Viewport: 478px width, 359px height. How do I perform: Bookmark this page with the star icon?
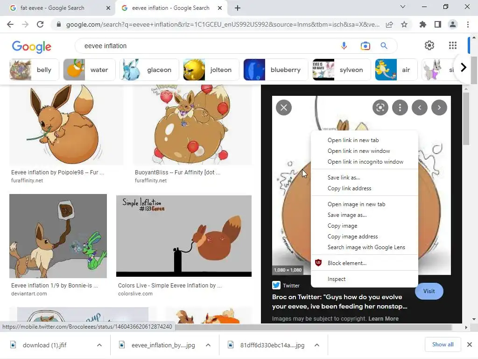[x=404, y=24]
